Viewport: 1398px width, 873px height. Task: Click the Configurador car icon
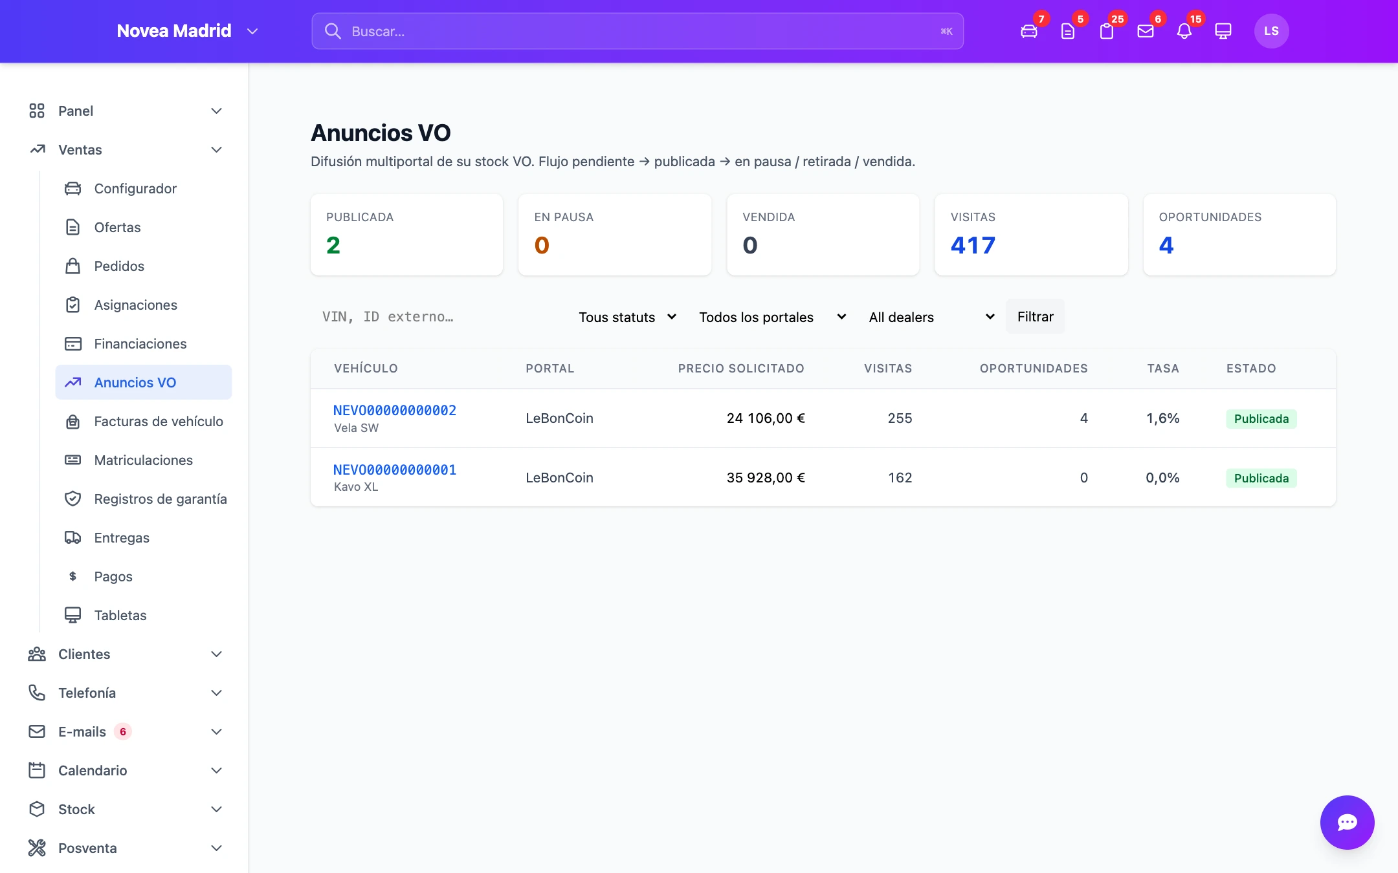pyautogui.click(x=73, y=188)
